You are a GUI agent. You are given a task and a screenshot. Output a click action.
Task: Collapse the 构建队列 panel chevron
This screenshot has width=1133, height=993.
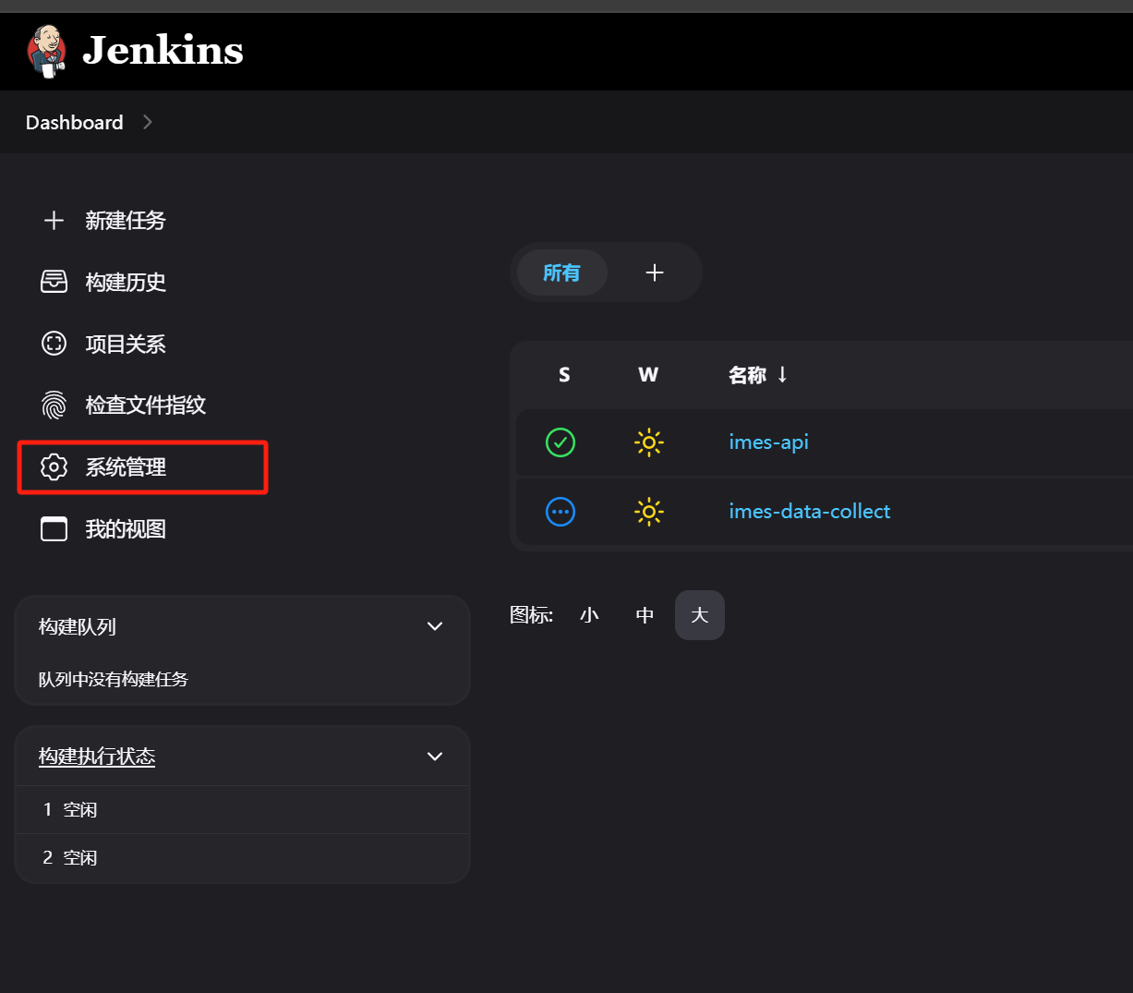(x=435, y=626)
